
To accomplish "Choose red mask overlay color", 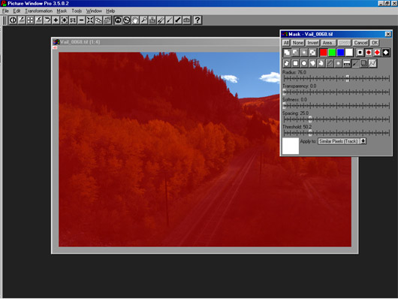I will [x=324, y=53].
